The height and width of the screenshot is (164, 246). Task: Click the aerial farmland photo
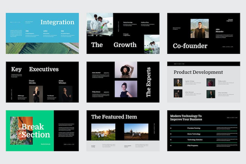point(42,48)
